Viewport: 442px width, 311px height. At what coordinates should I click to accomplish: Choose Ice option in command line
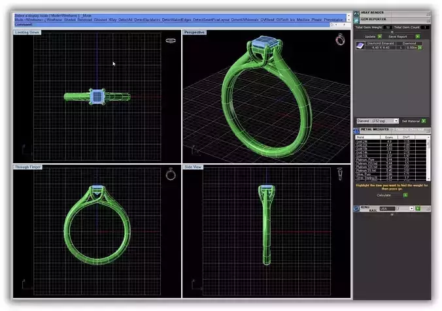pos(292,20)
